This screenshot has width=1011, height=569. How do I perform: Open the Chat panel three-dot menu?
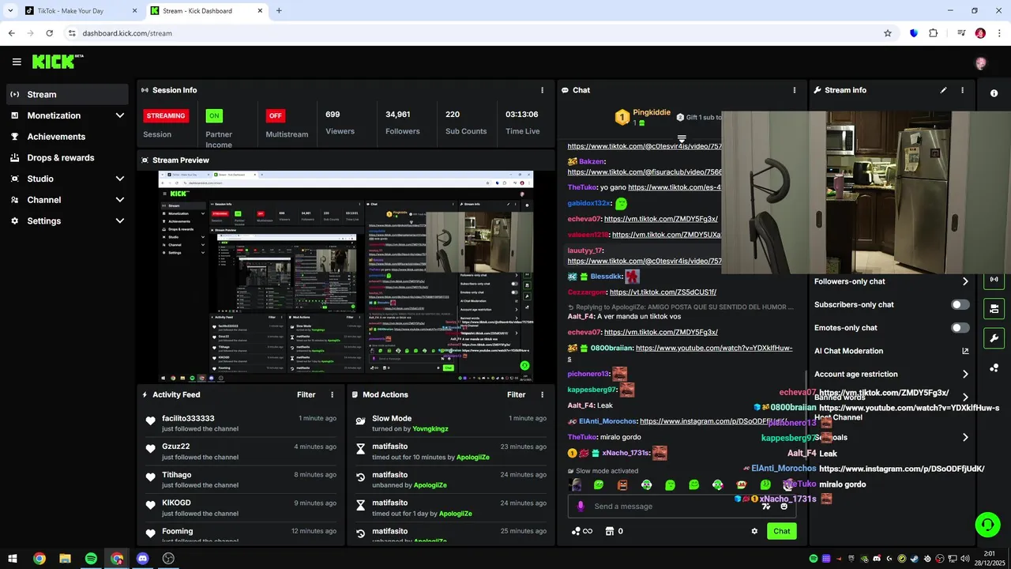(795, 90)
